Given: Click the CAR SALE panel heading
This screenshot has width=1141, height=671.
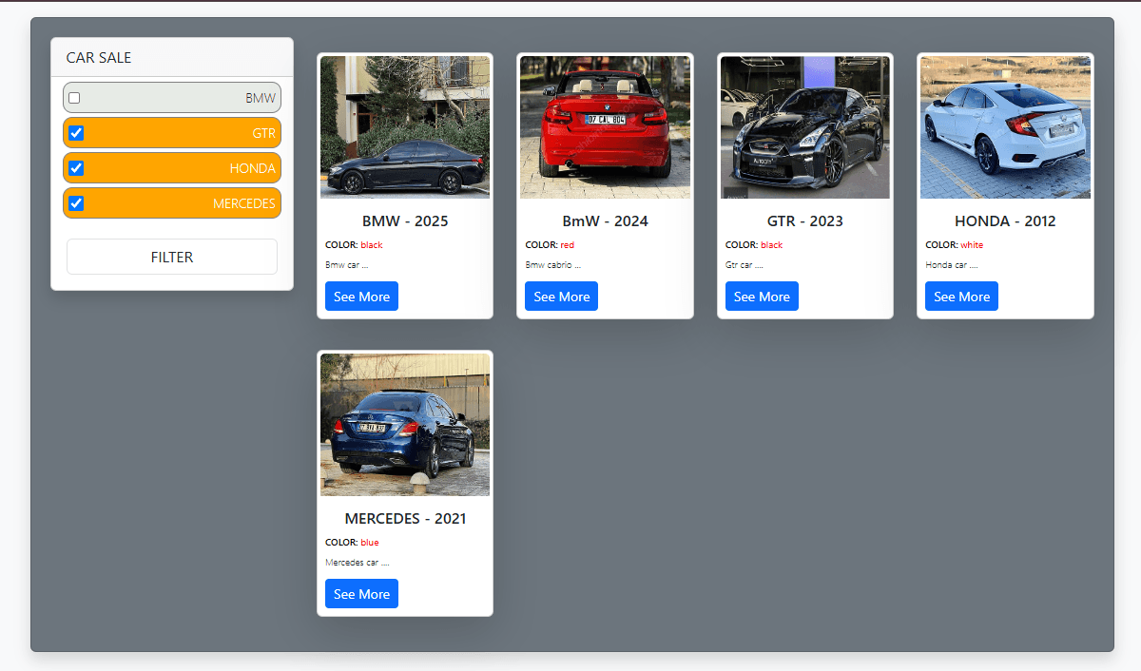Looking at the screenshot, I should [x=99, y=58].
